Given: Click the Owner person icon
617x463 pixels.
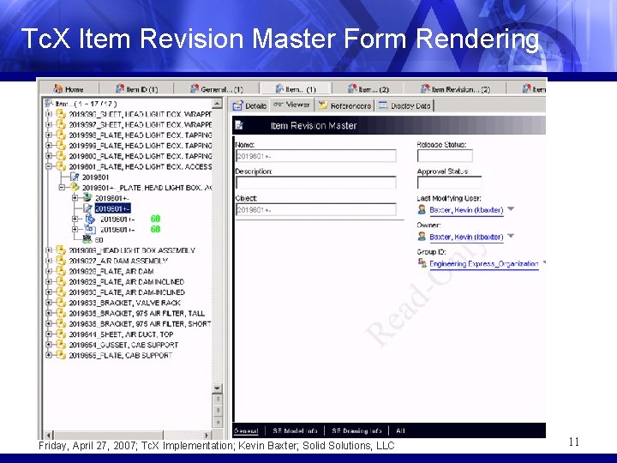Looking at the screenshot, I should pyautogui.click(x=422, y=237).
